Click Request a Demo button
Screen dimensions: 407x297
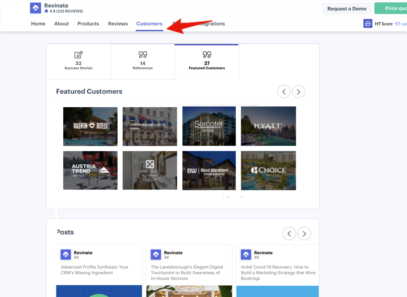click(347, 9)
